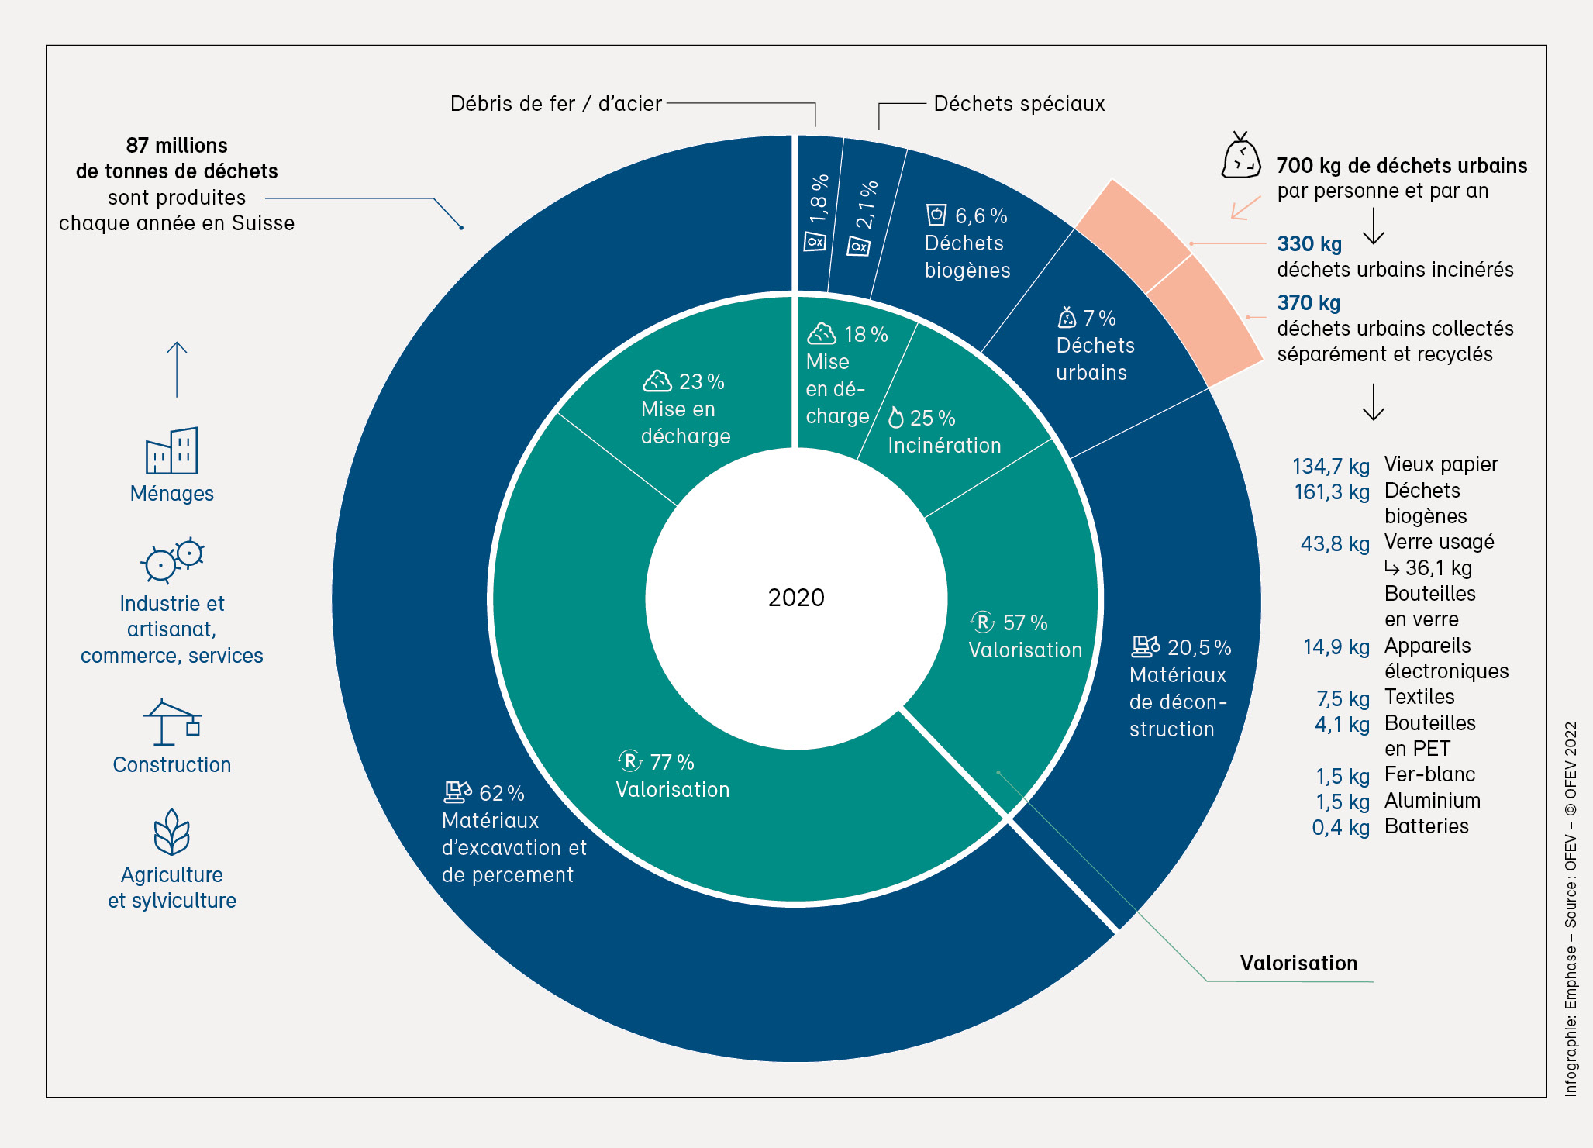Click the Déchets spéciaux label
The image size is (1593, 1148).
pyautogui.click(x=1019, y=104)
